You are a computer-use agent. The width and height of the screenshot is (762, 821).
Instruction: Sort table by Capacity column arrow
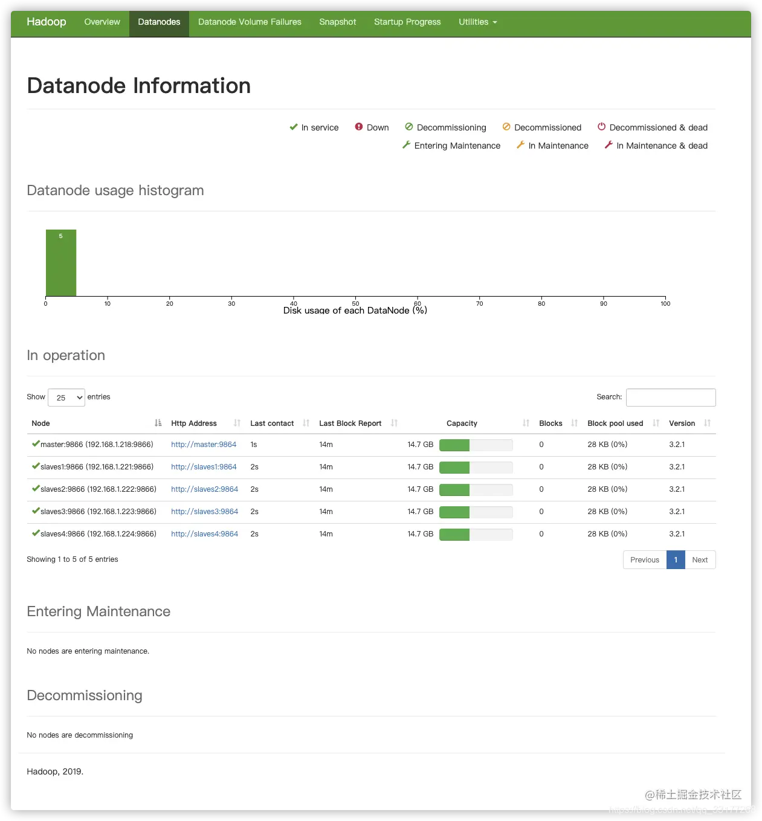coord(526,423)
